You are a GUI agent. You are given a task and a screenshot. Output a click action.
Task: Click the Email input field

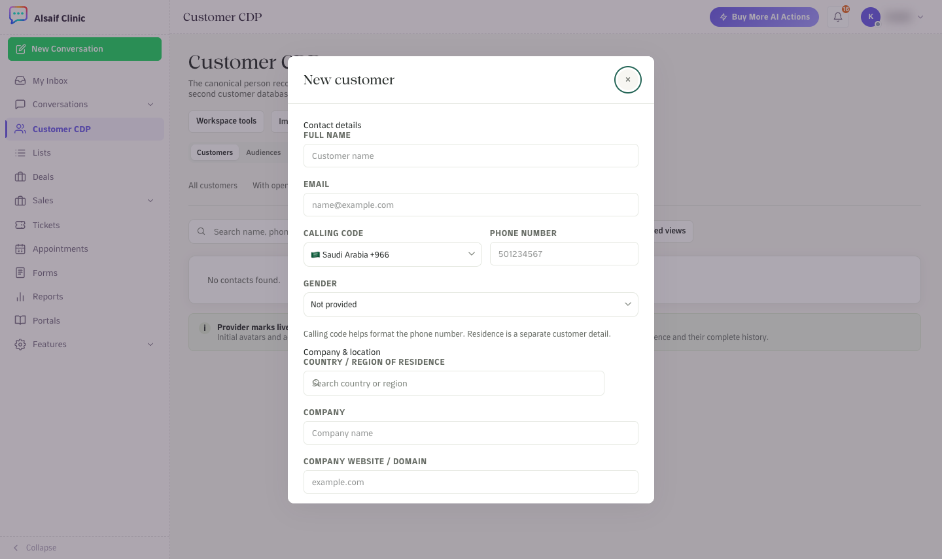coord(471,205)
